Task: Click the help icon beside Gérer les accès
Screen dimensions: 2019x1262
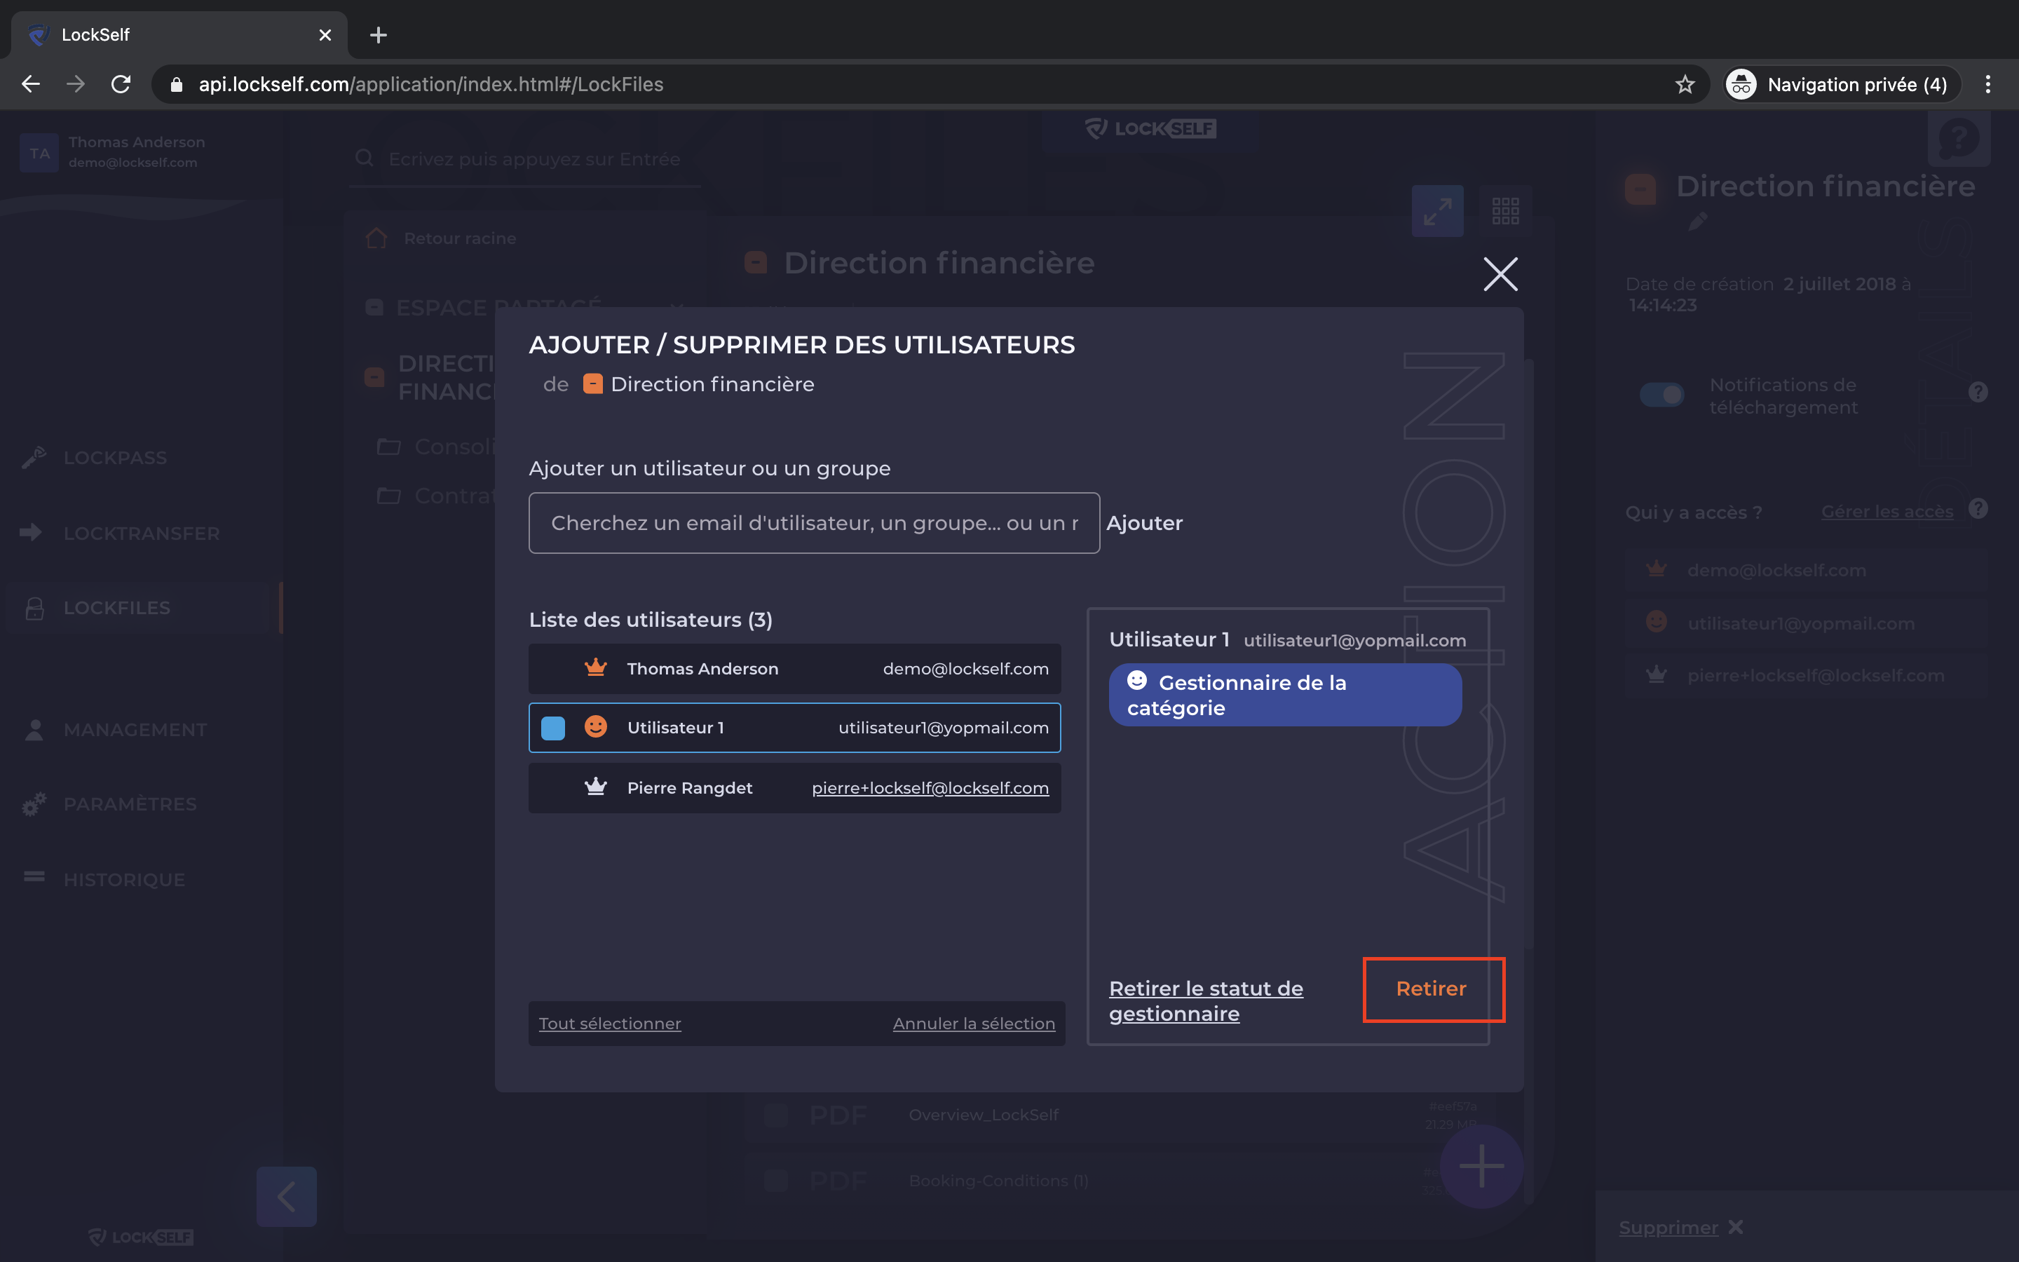Action: click(x=1977, y=508)
